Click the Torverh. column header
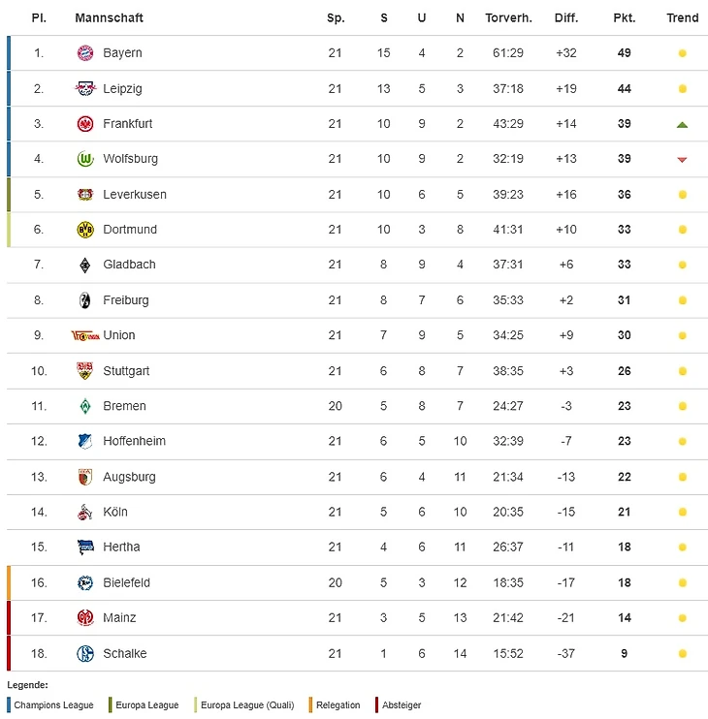 point(508,18)
